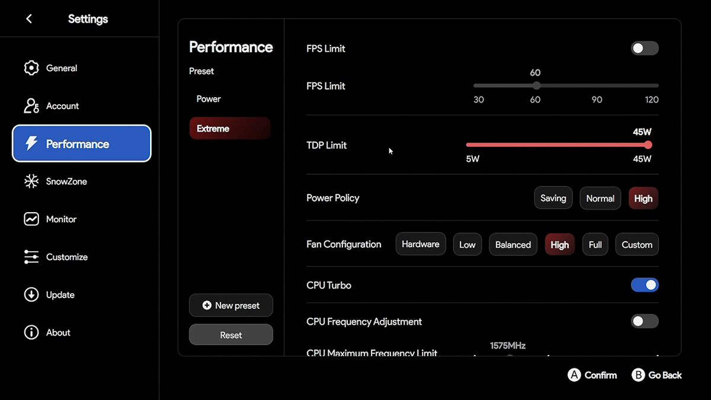The image size is (711, 400).
Task: Click the New preset button
Action: (231, 306)
